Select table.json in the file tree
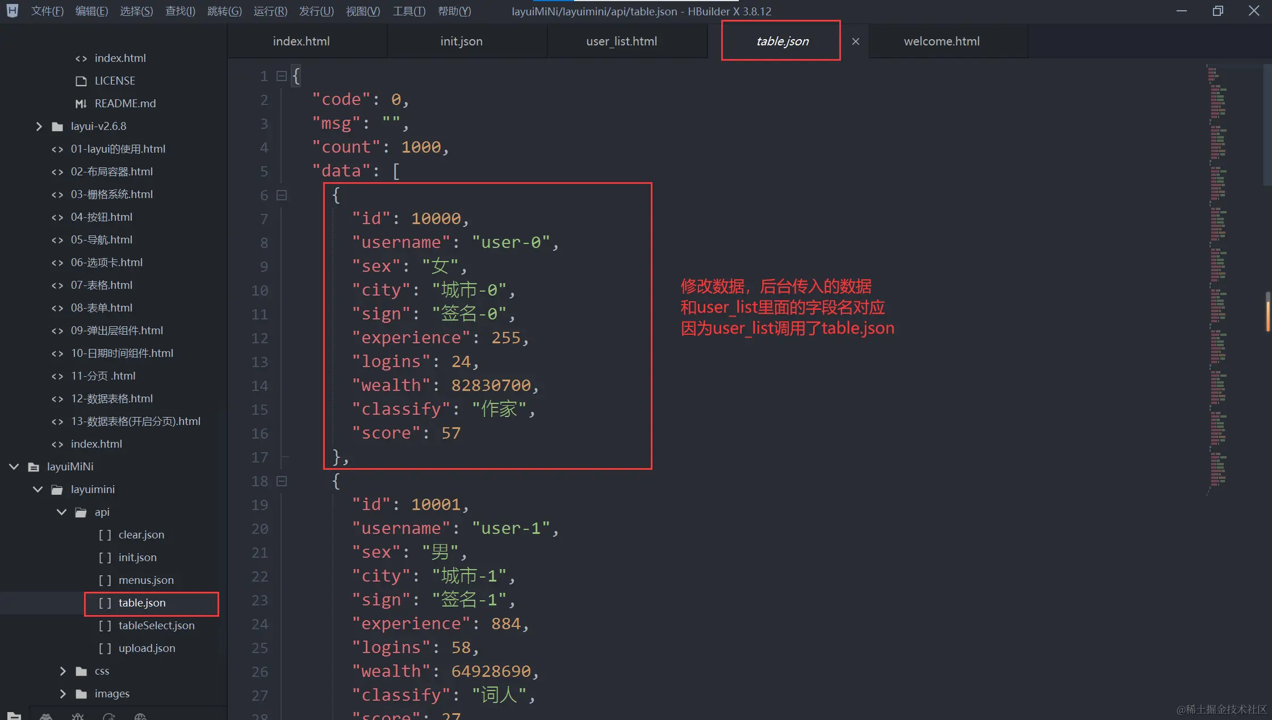Image resolution: width=1272 pixels, height=720 pixels. click(142, 603)
